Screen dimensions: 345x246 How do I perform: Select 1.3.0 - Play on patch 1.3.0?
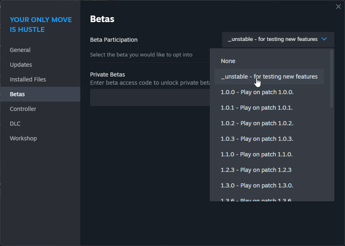[x=269, y=185]
